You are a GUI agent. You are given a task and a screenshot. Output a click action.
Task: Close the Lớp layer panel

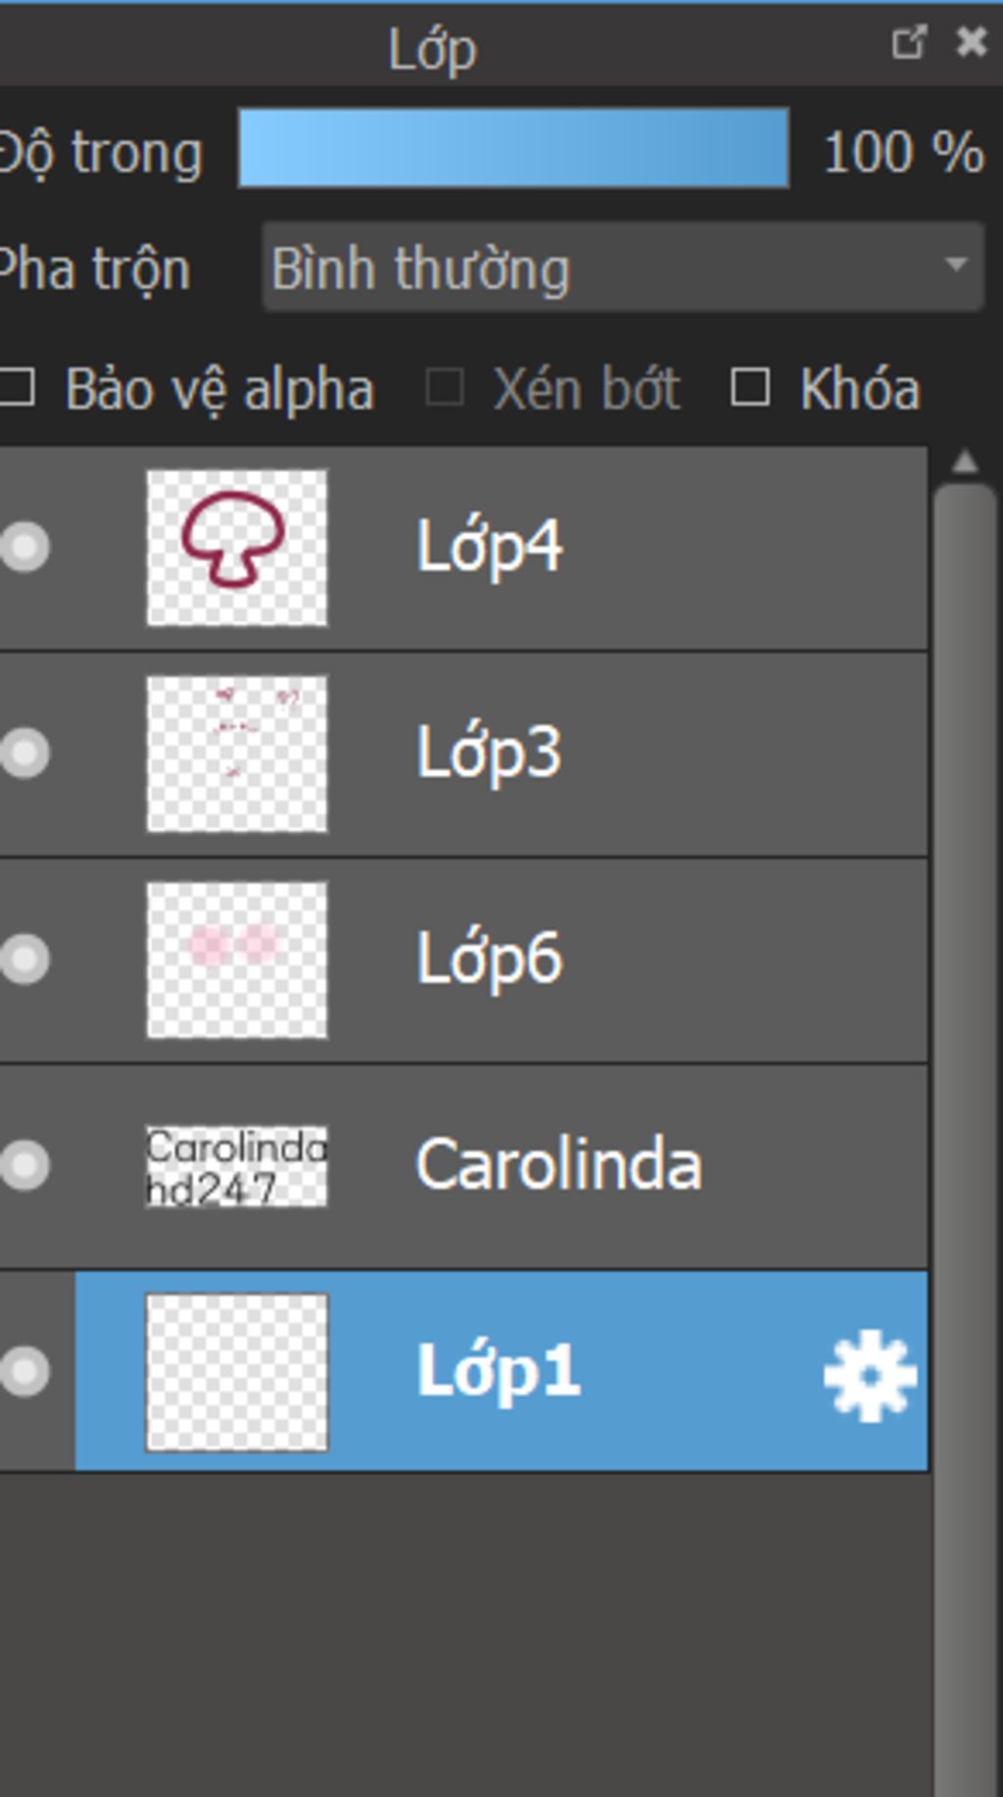click(x=971, y=42)
